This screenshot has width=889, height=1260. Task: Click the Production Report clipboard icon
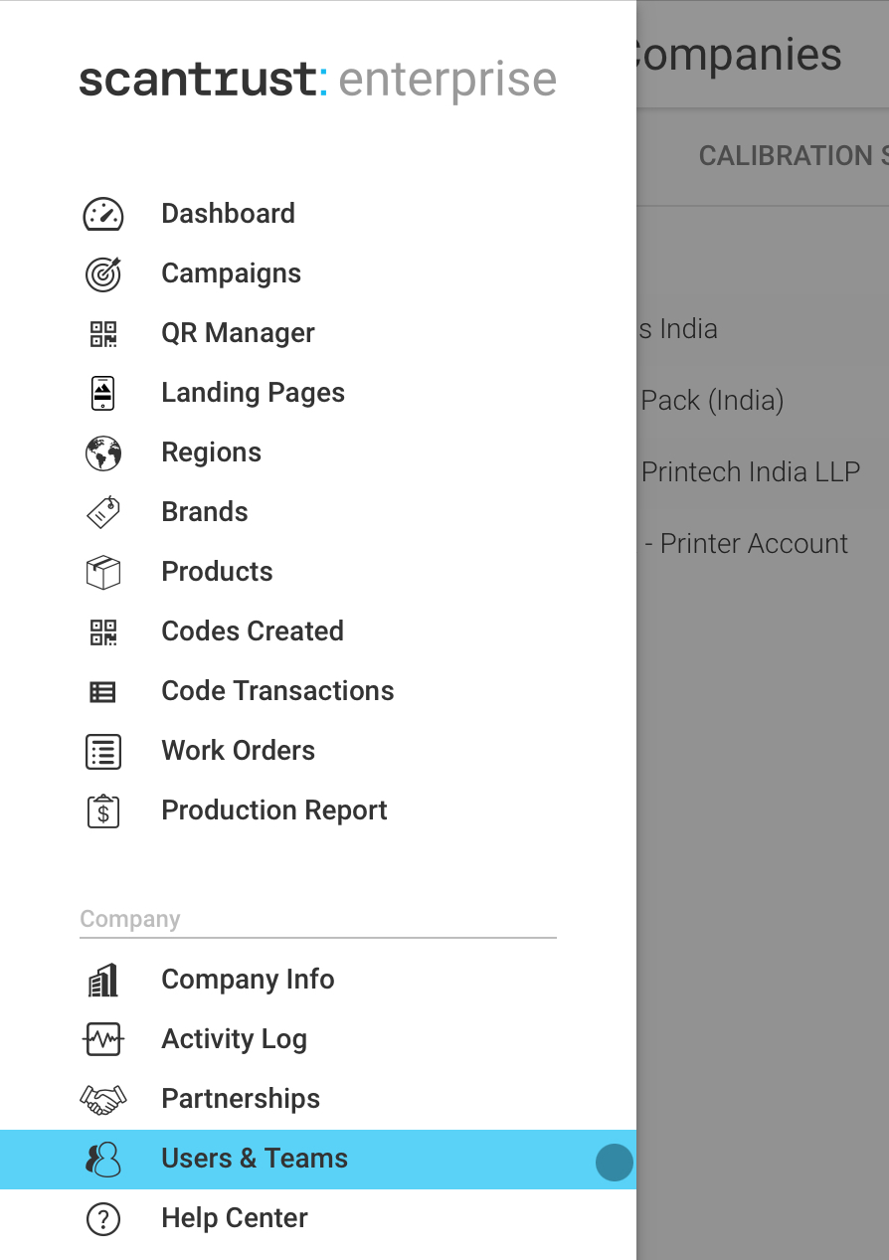coord(102,810)
